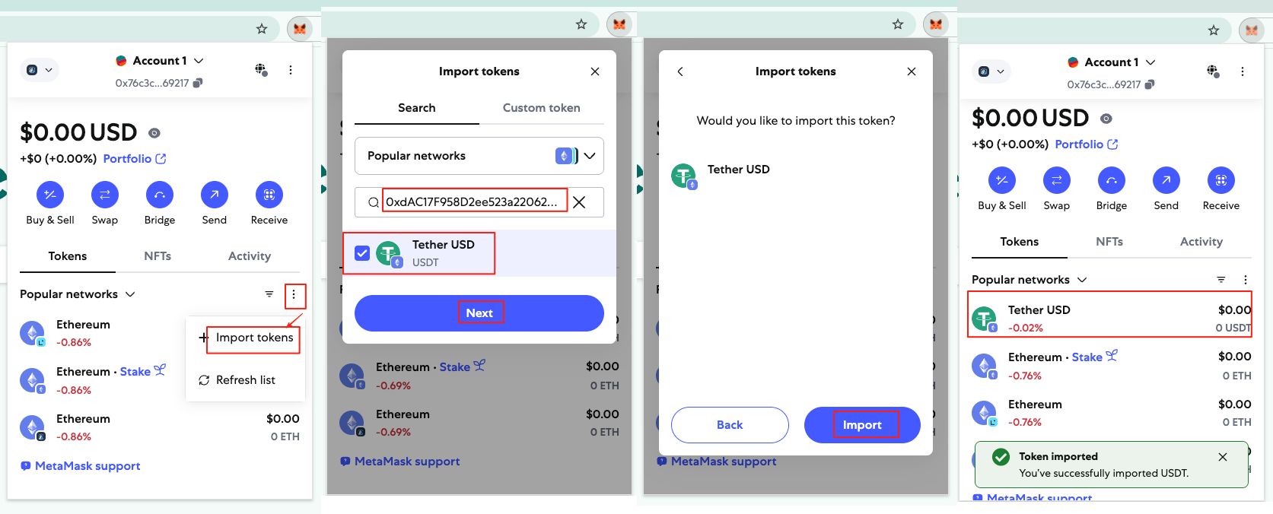Click Buy & Sell icon in leftmost wallet
The width and height of the screenshot is (1273, 514).
click(50, 195)
